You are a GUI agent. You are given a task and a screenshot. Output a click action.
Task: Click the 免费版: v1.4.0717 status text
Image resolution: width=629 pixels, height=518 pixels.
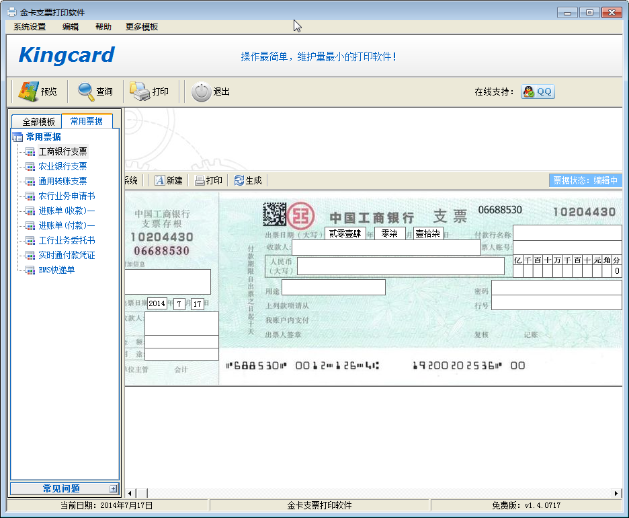(x=526, y=505)
